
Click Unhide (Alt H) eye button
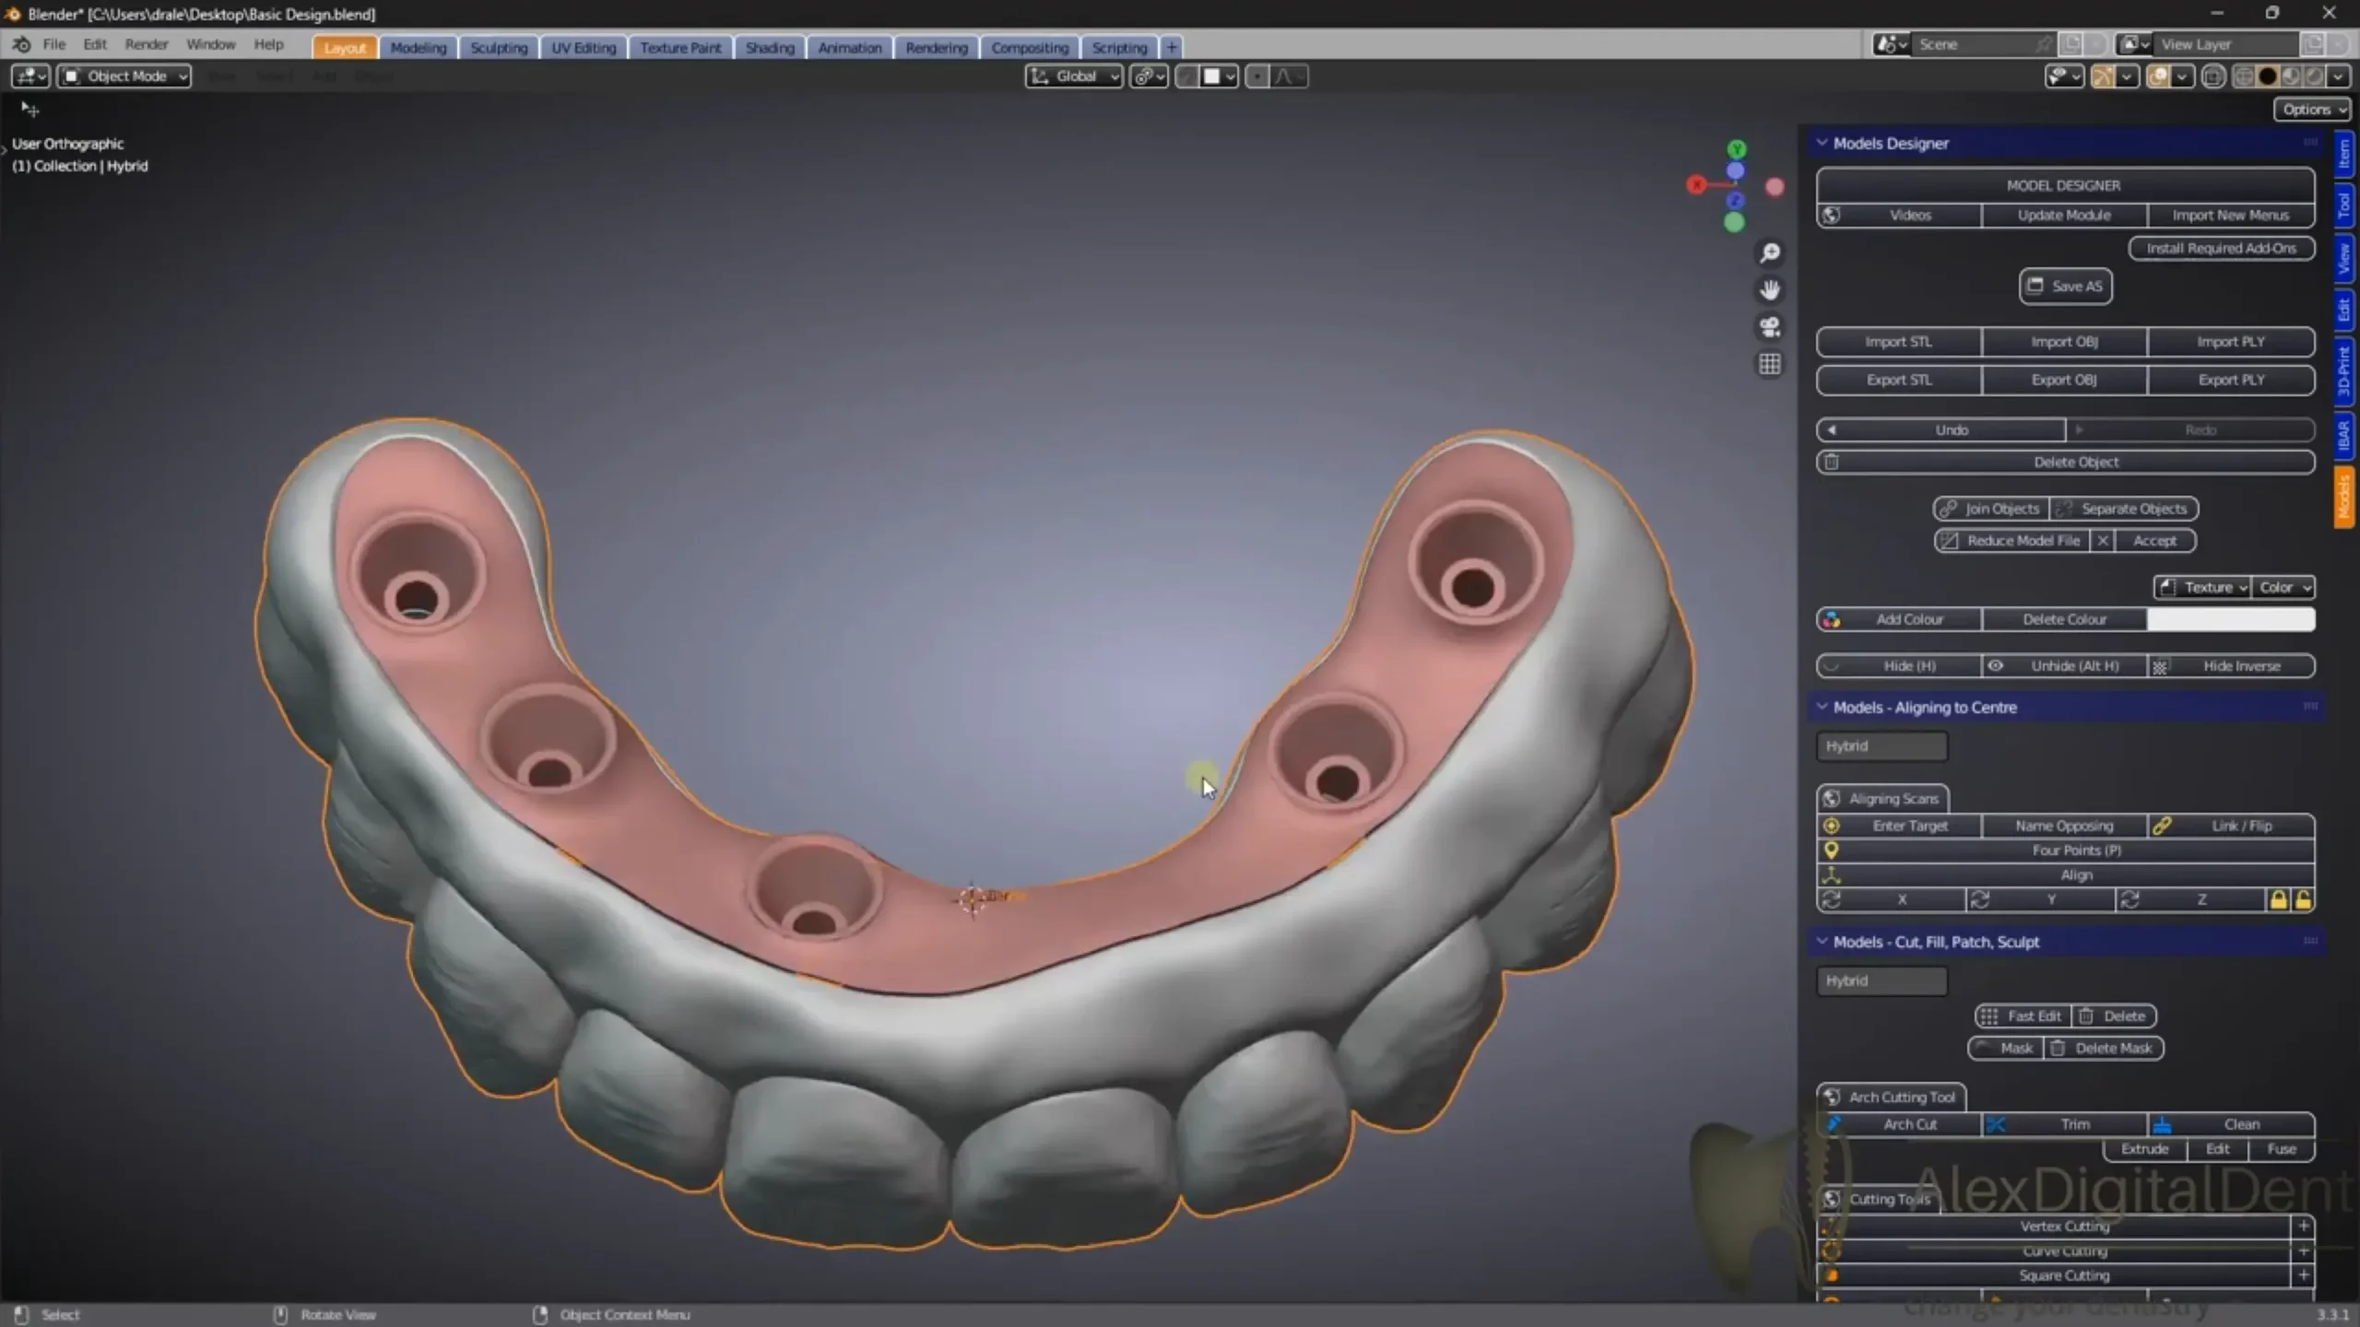point(2065,665)
